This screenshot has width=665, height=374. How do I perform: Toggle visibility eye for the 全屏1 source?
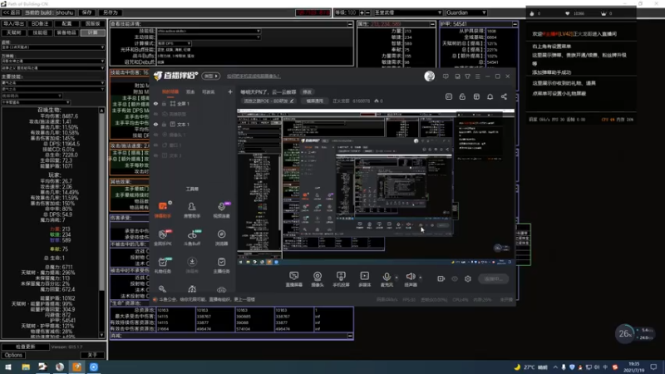(x=155, y=103)
